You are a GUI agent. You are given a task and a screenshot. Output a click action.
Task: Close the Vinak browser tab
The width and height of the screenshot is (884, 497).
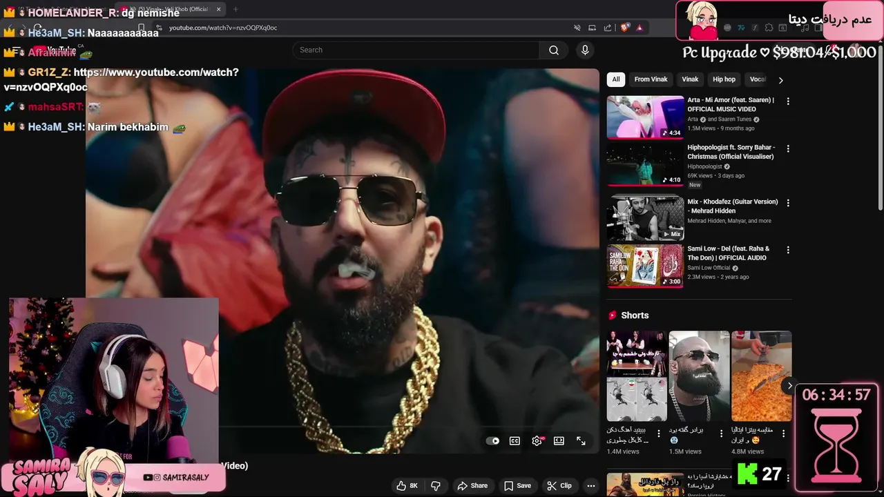pos(218,9)
